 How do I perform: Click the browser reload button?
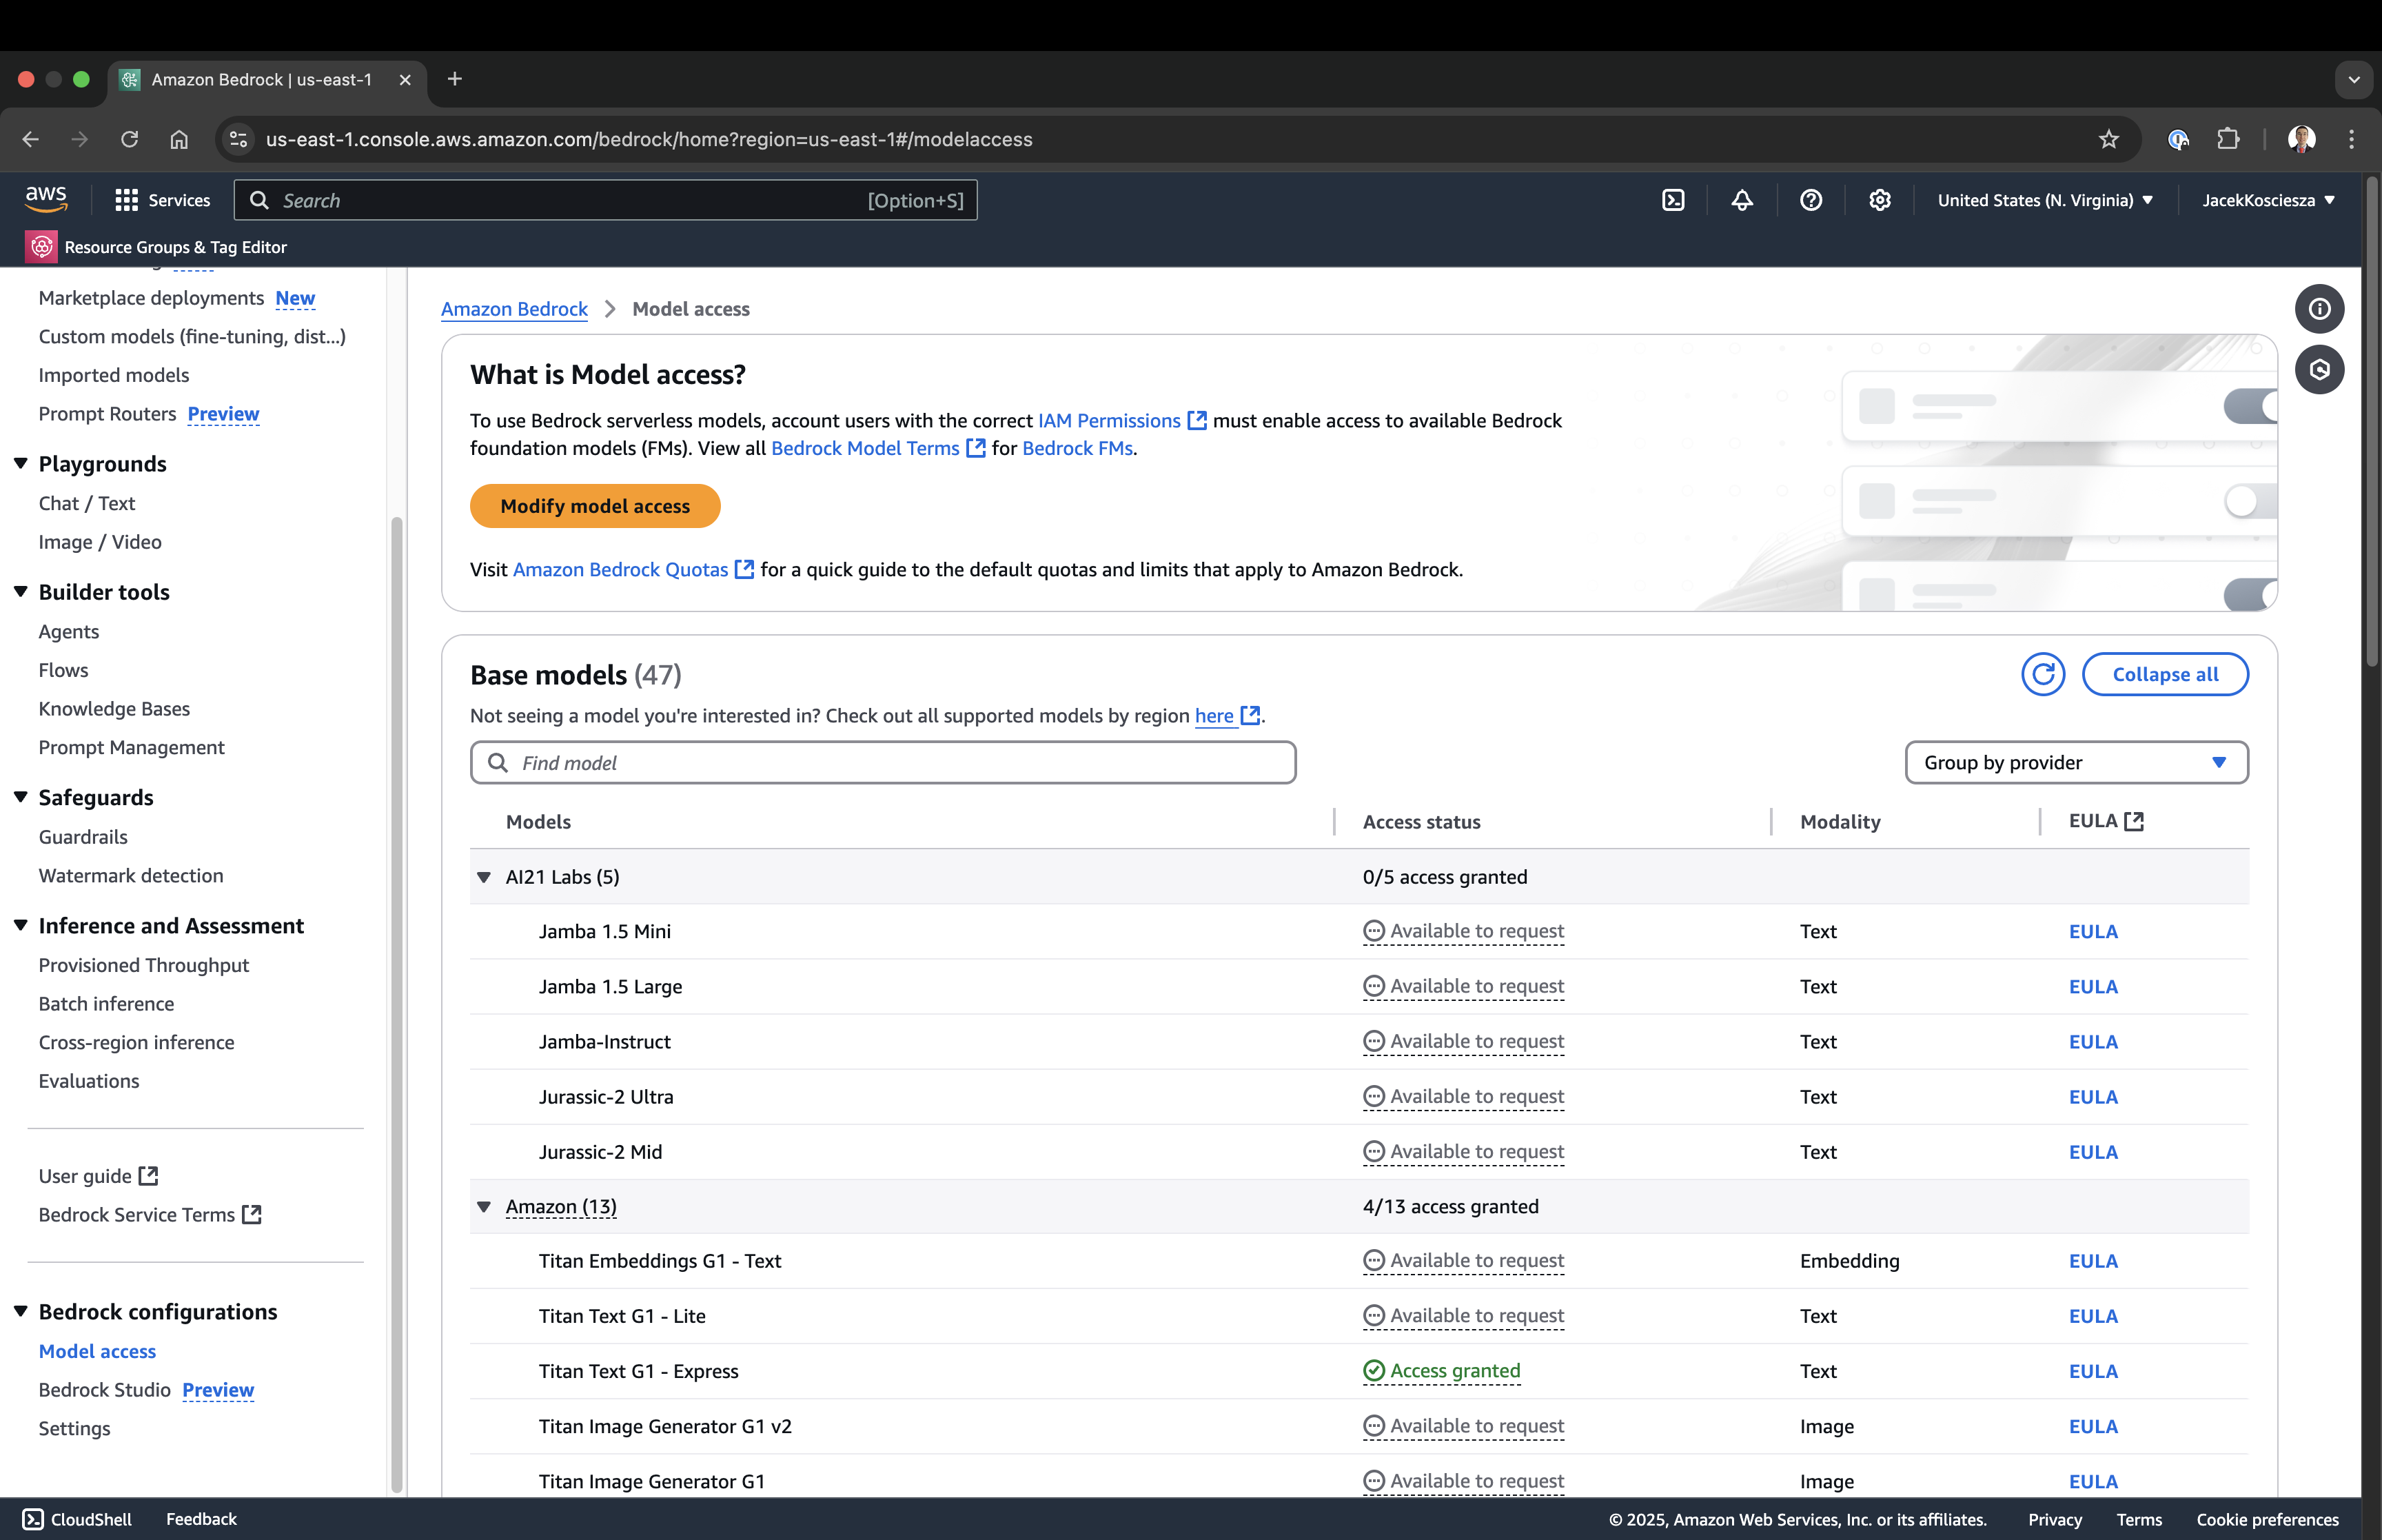click(129, 139)
